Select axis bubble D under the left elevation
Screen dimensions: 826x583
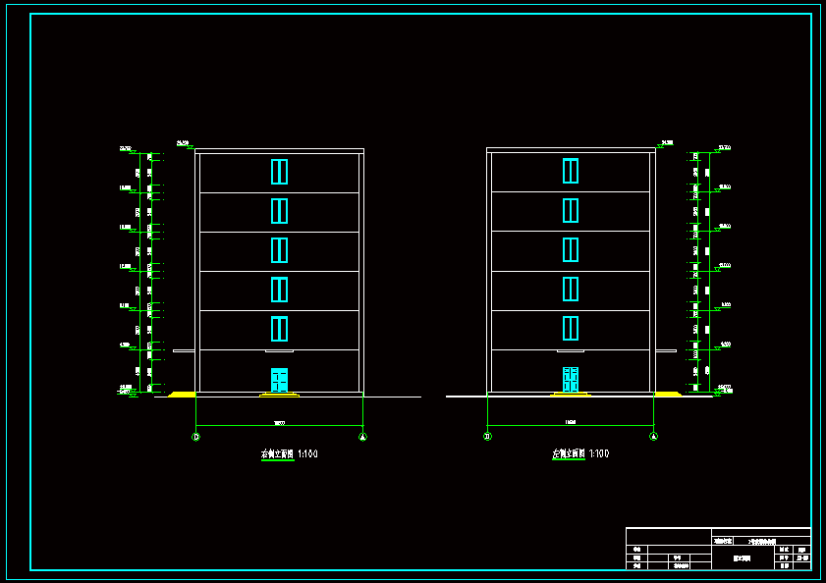[x=196, y=437]
